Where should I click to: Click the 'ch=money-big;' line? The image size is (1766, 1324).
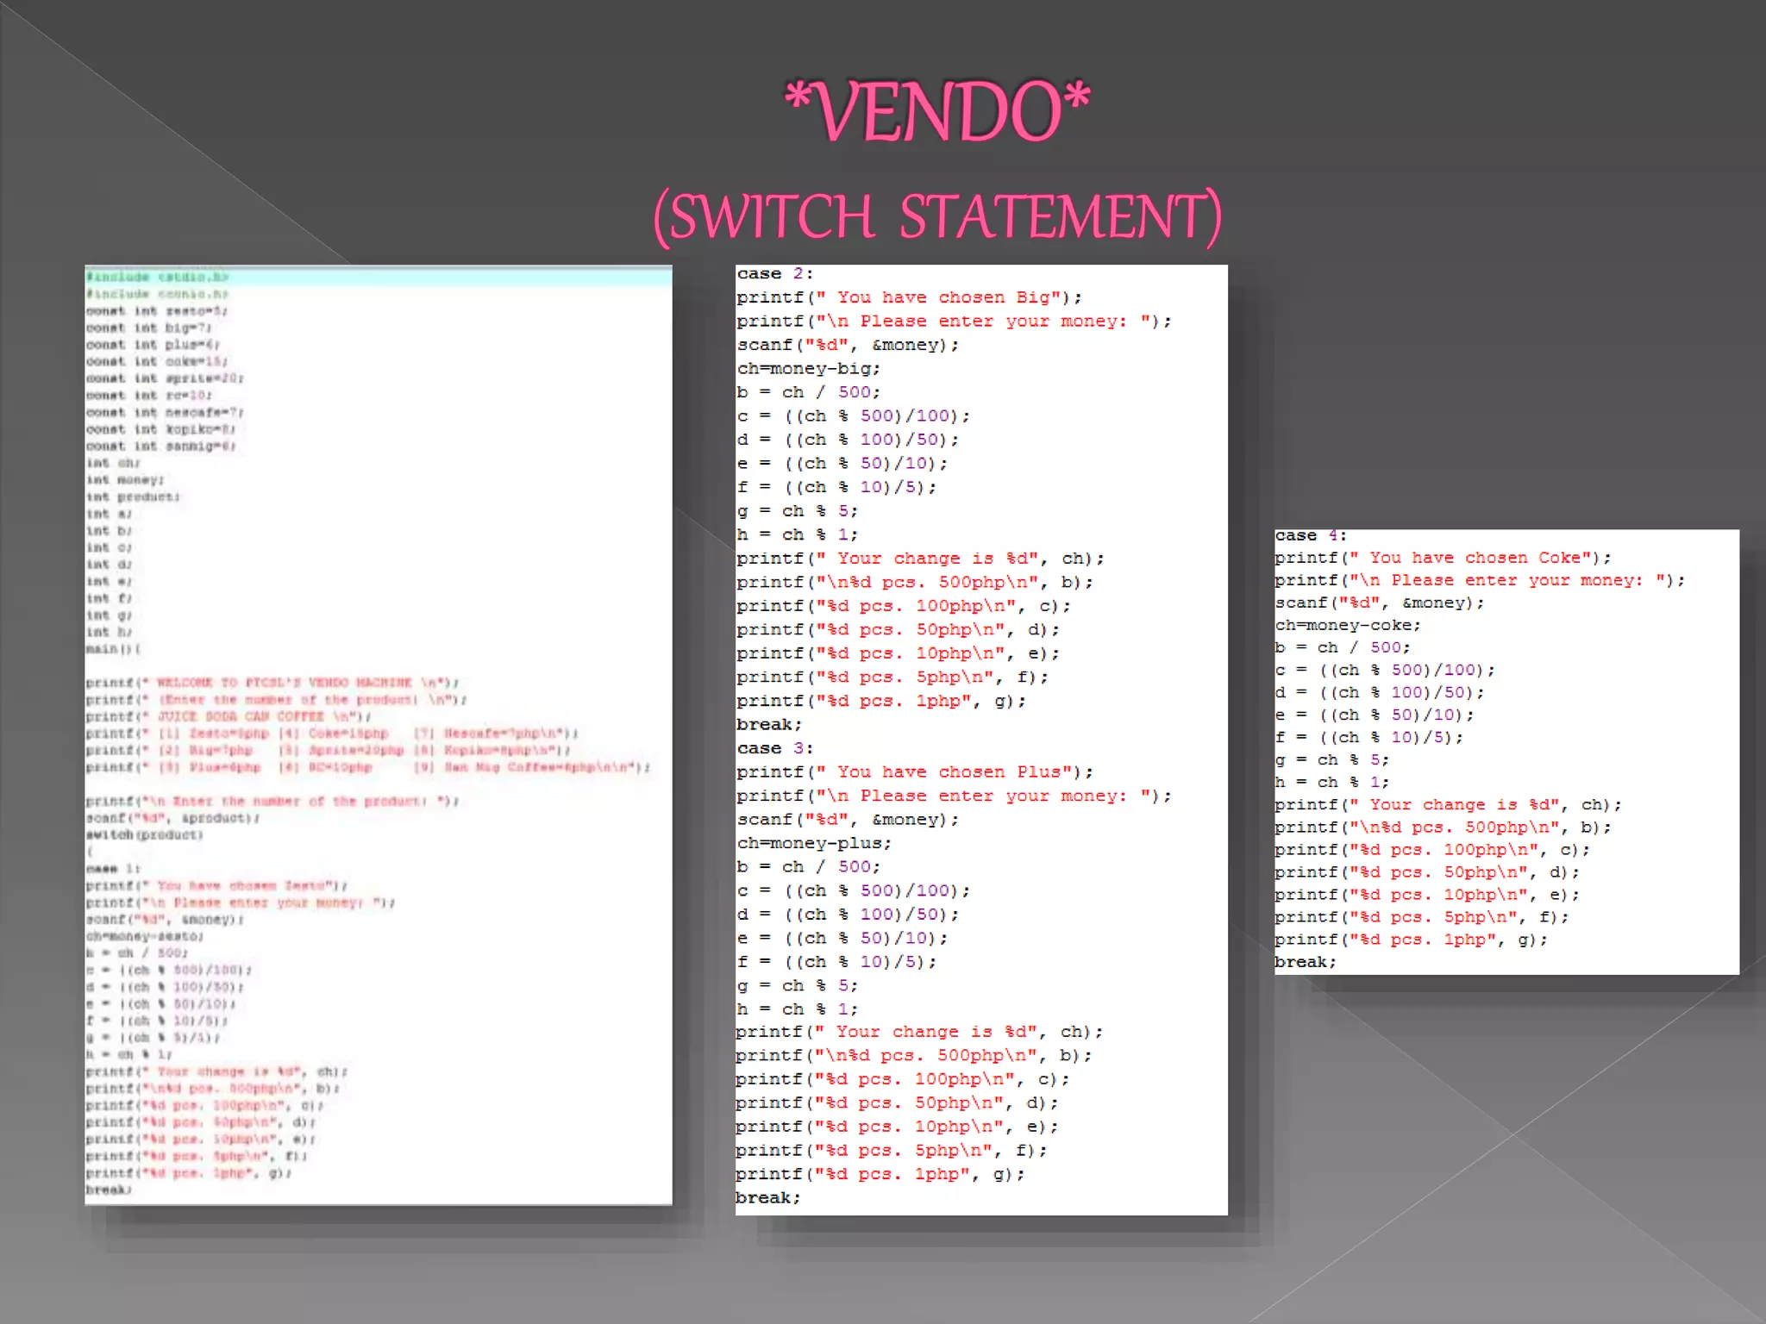coord(809,369)
